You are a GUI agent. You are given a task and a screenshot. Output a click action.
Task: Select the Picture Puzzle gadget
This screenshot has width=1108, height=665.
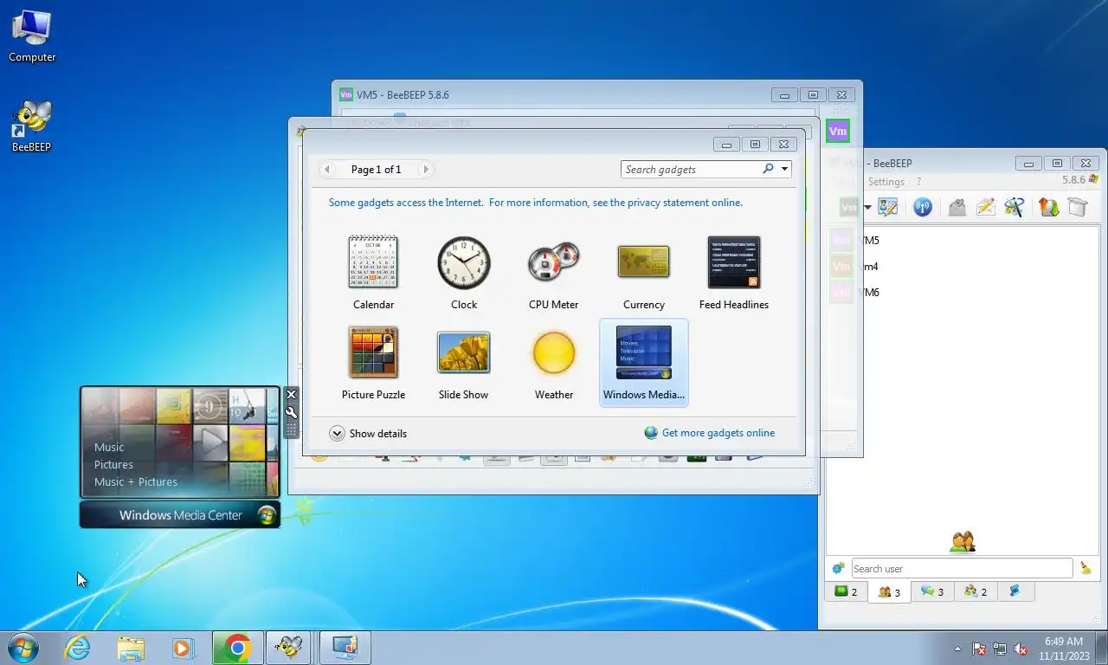click(x=373, y=363)
